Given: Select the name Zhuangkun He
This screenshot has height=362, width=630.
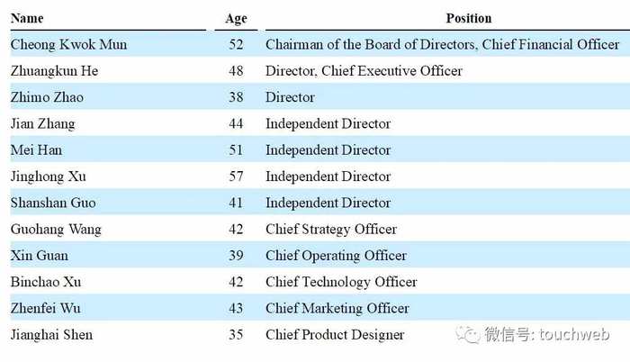Looking at the screenshot, I should coord(53,70).
